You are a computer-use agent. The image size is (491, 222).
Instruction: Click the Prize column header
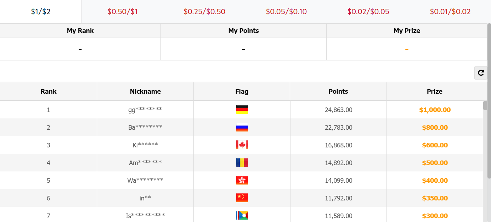(x=435, y=91)
